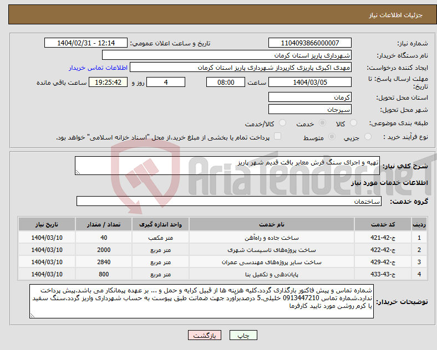Click the تاریخ نیاز column header
The width and height of the screenshot is (437, 350).
click(47, 224)
